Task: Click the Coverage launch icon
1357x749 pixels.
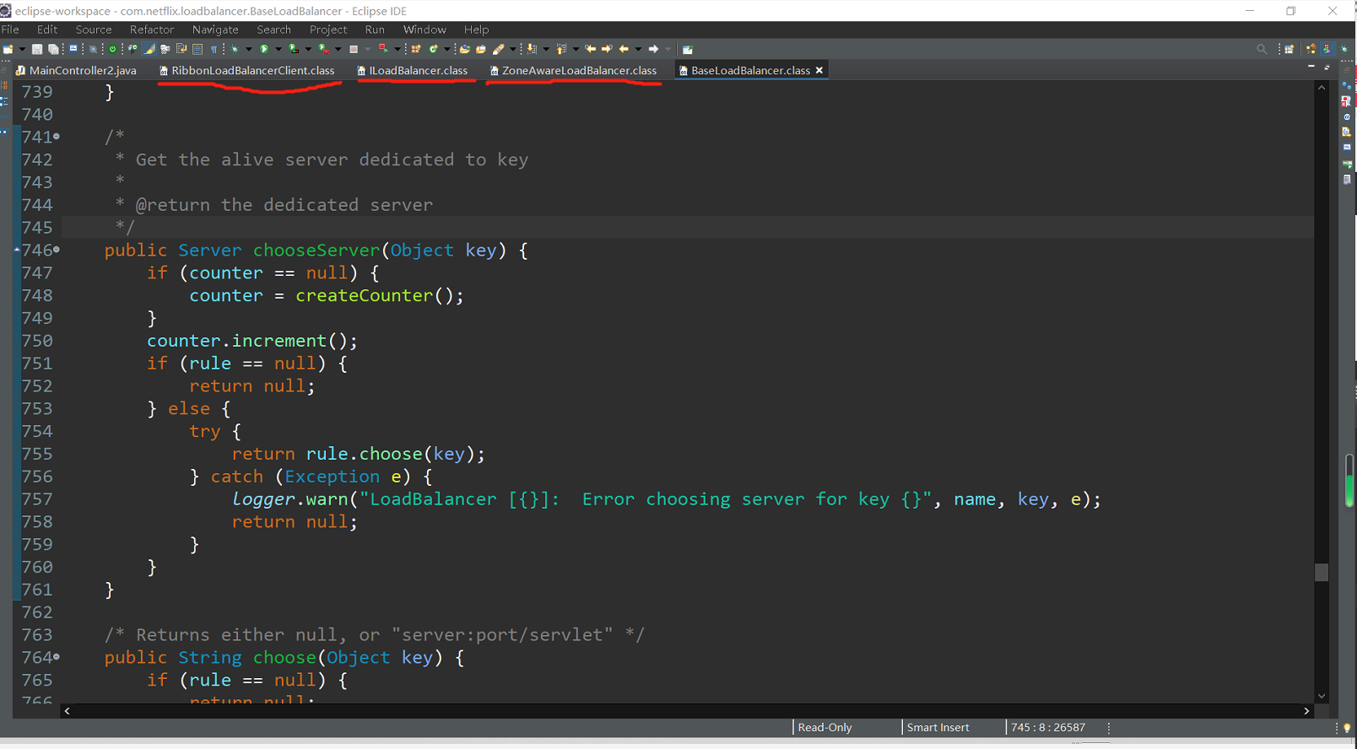Action: click(x=293, y=49)
